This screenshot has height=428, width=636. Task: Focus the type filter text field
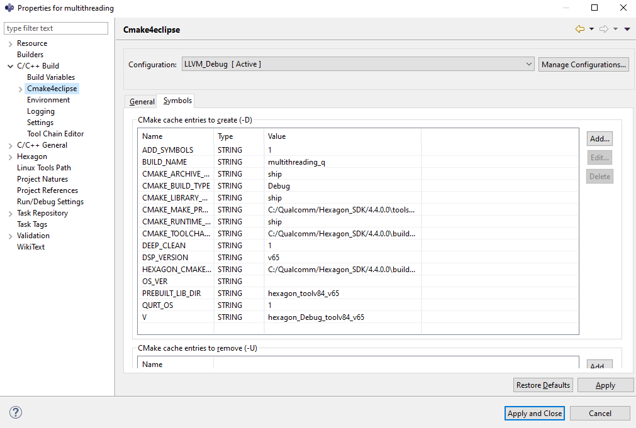pos(56,28)
